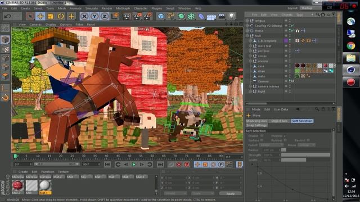Open the Layout dropdown at top right
This screenshot has height=202, width=360.
click(x=310, y=8)
